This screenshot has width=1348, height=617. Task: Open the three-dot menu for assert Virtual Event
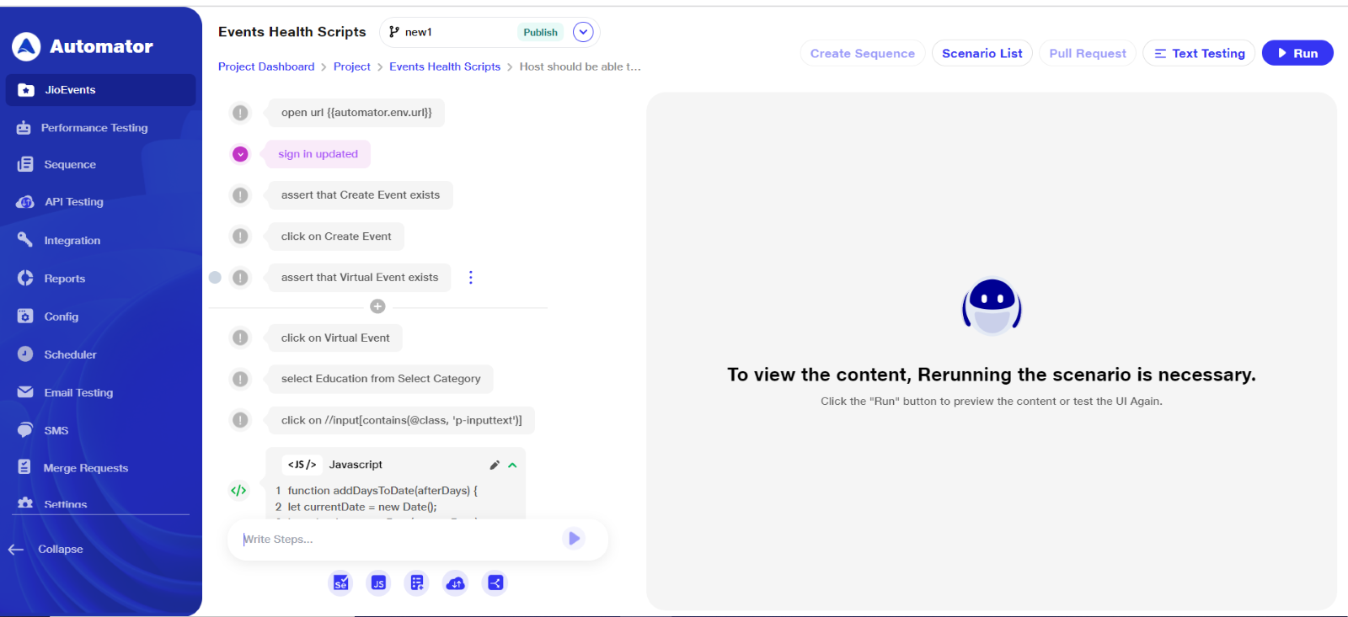pos(471,278)
